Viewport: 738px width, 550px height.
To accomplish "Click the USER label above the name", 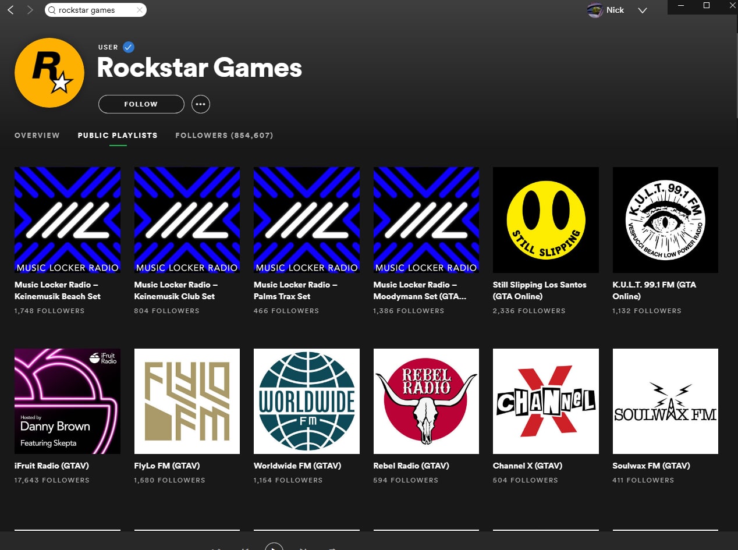I will tap(108, 47).
